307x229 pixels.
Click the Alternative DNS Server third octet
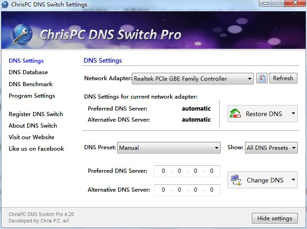point(196,190)
